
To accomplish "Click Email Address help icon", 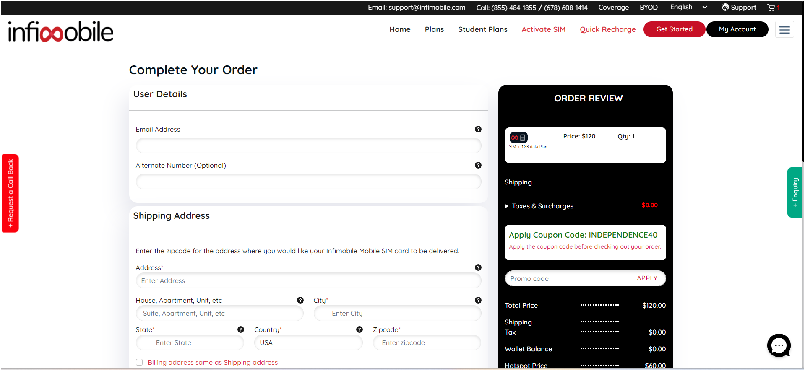I will click(x=478, y=129).
